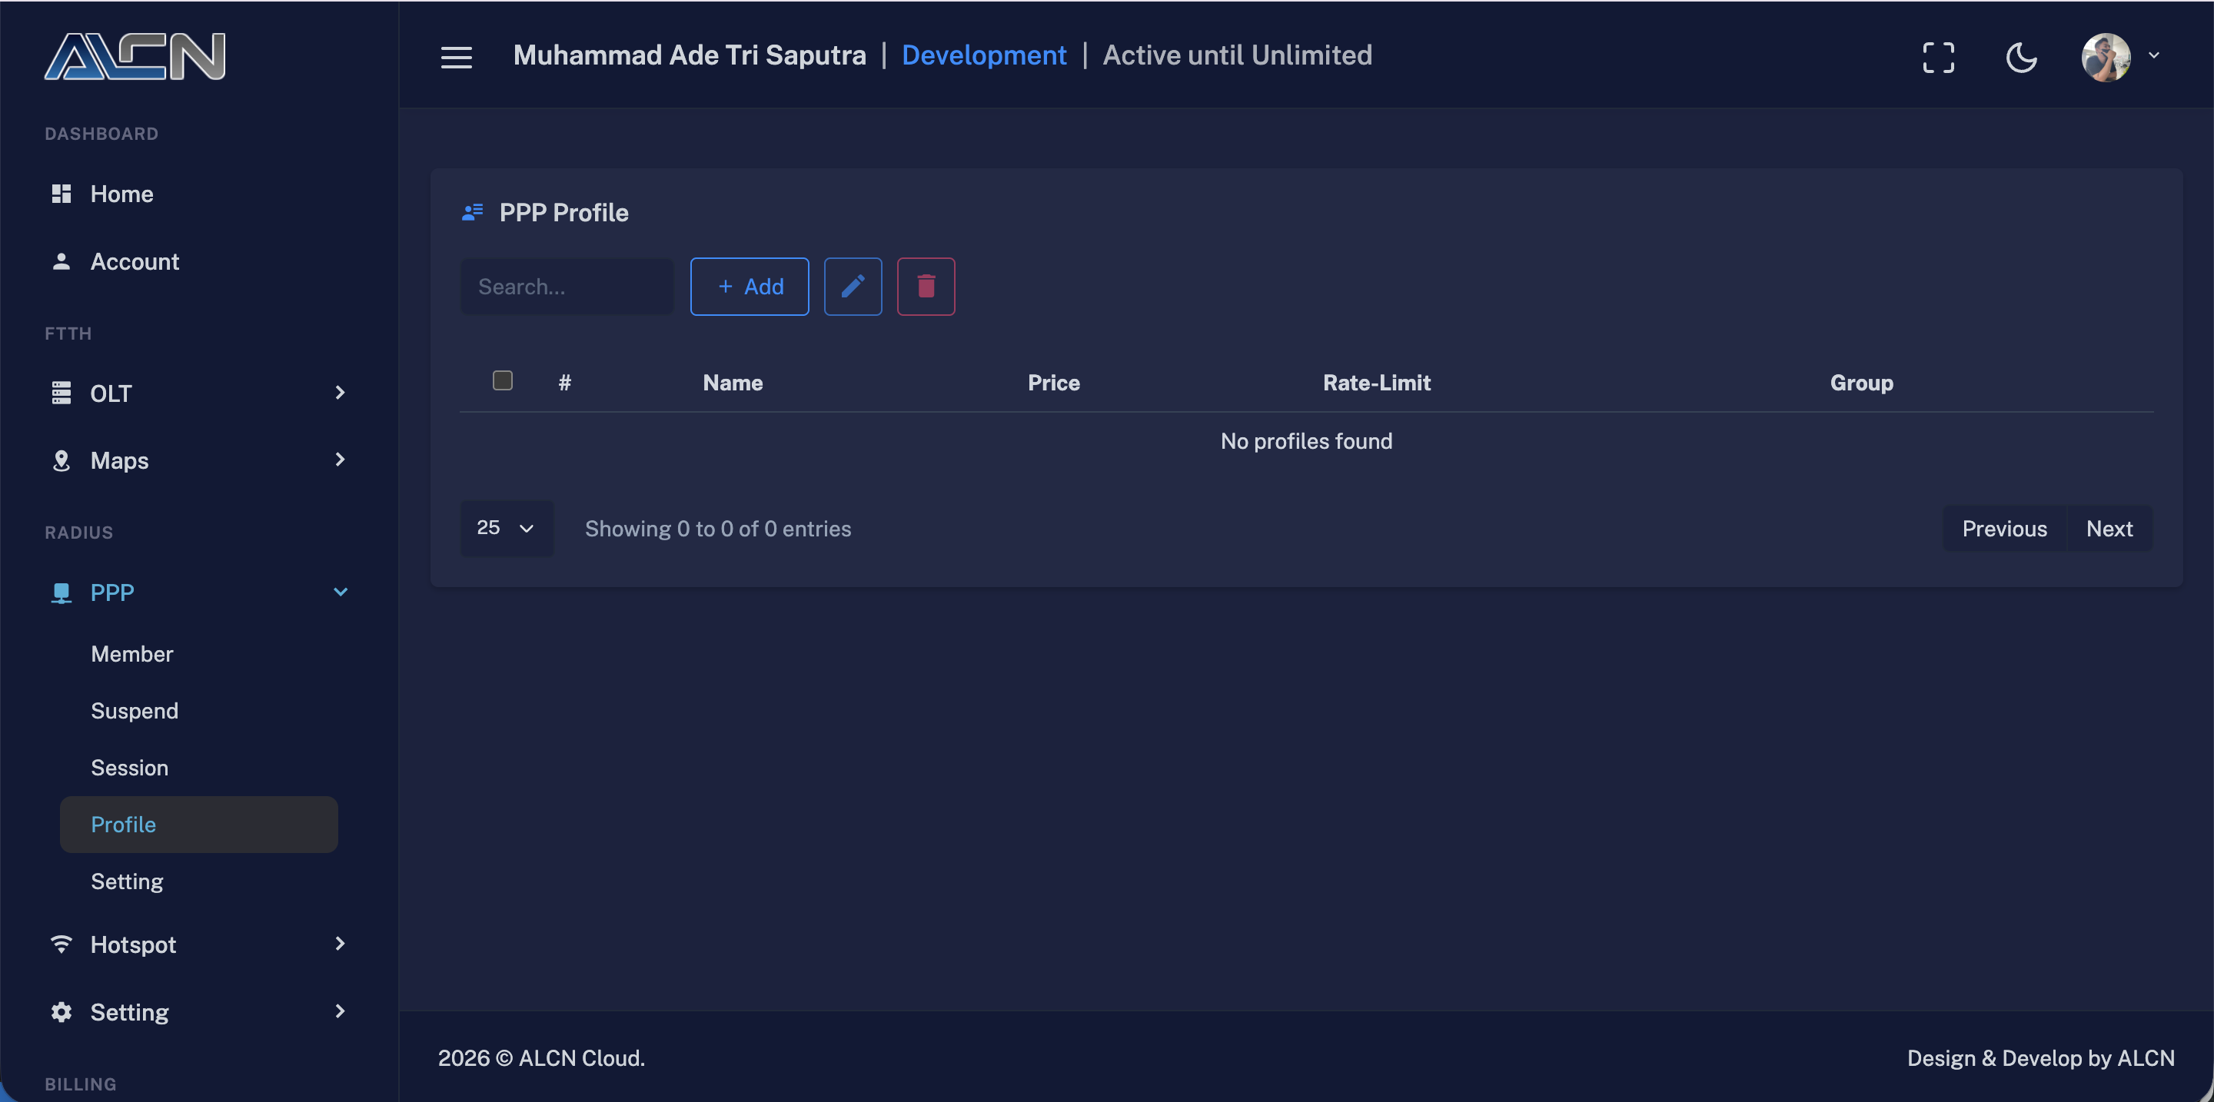2214x1102 pixels.
Task: Click 'Design & Develop by ALCN' footer
Action: (x=2040, y=1057)
